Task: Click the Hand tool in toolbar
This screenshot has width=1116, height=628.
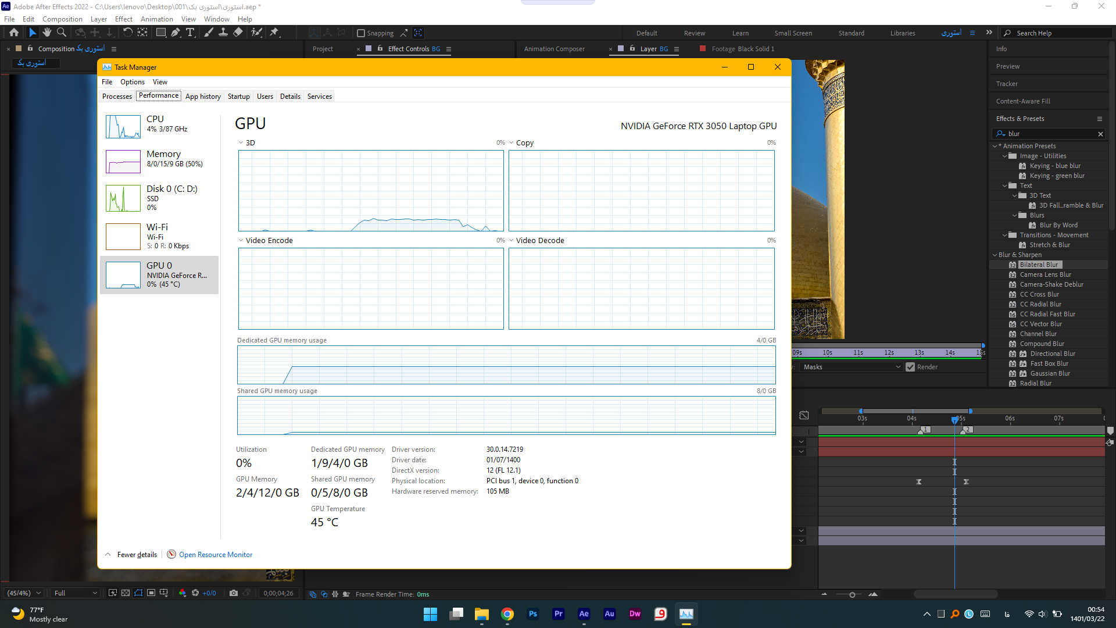Action: click(46, 32)
